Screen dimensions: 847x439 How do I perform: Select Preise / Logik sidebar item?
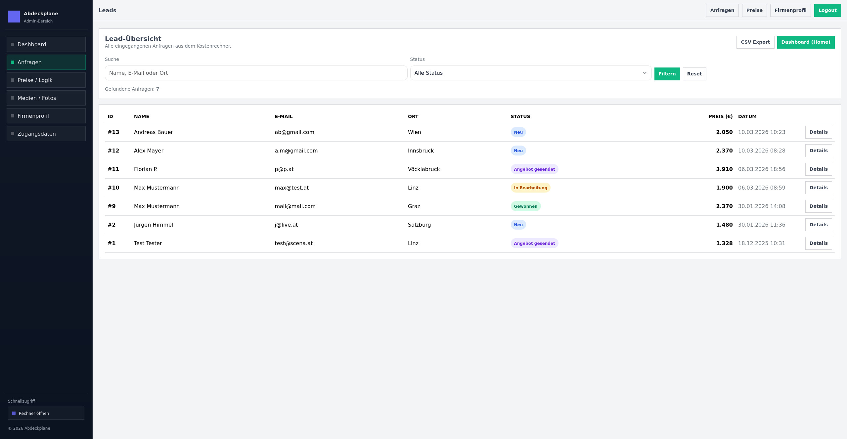point(46,80)
